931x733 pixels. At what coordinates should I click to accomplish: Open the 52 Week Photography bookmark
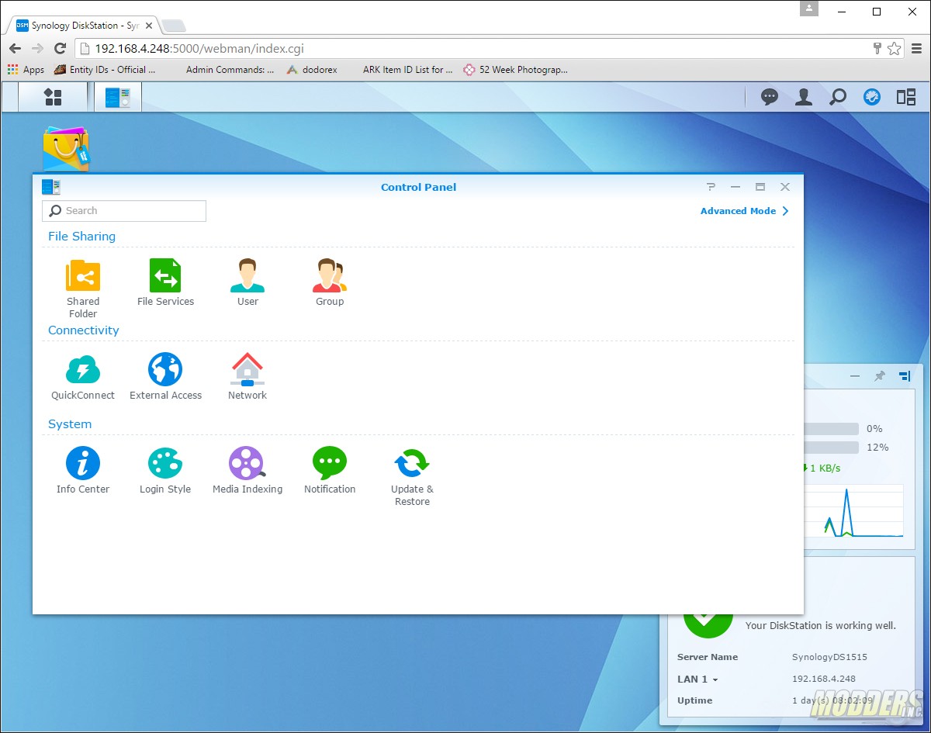(515, 70)
